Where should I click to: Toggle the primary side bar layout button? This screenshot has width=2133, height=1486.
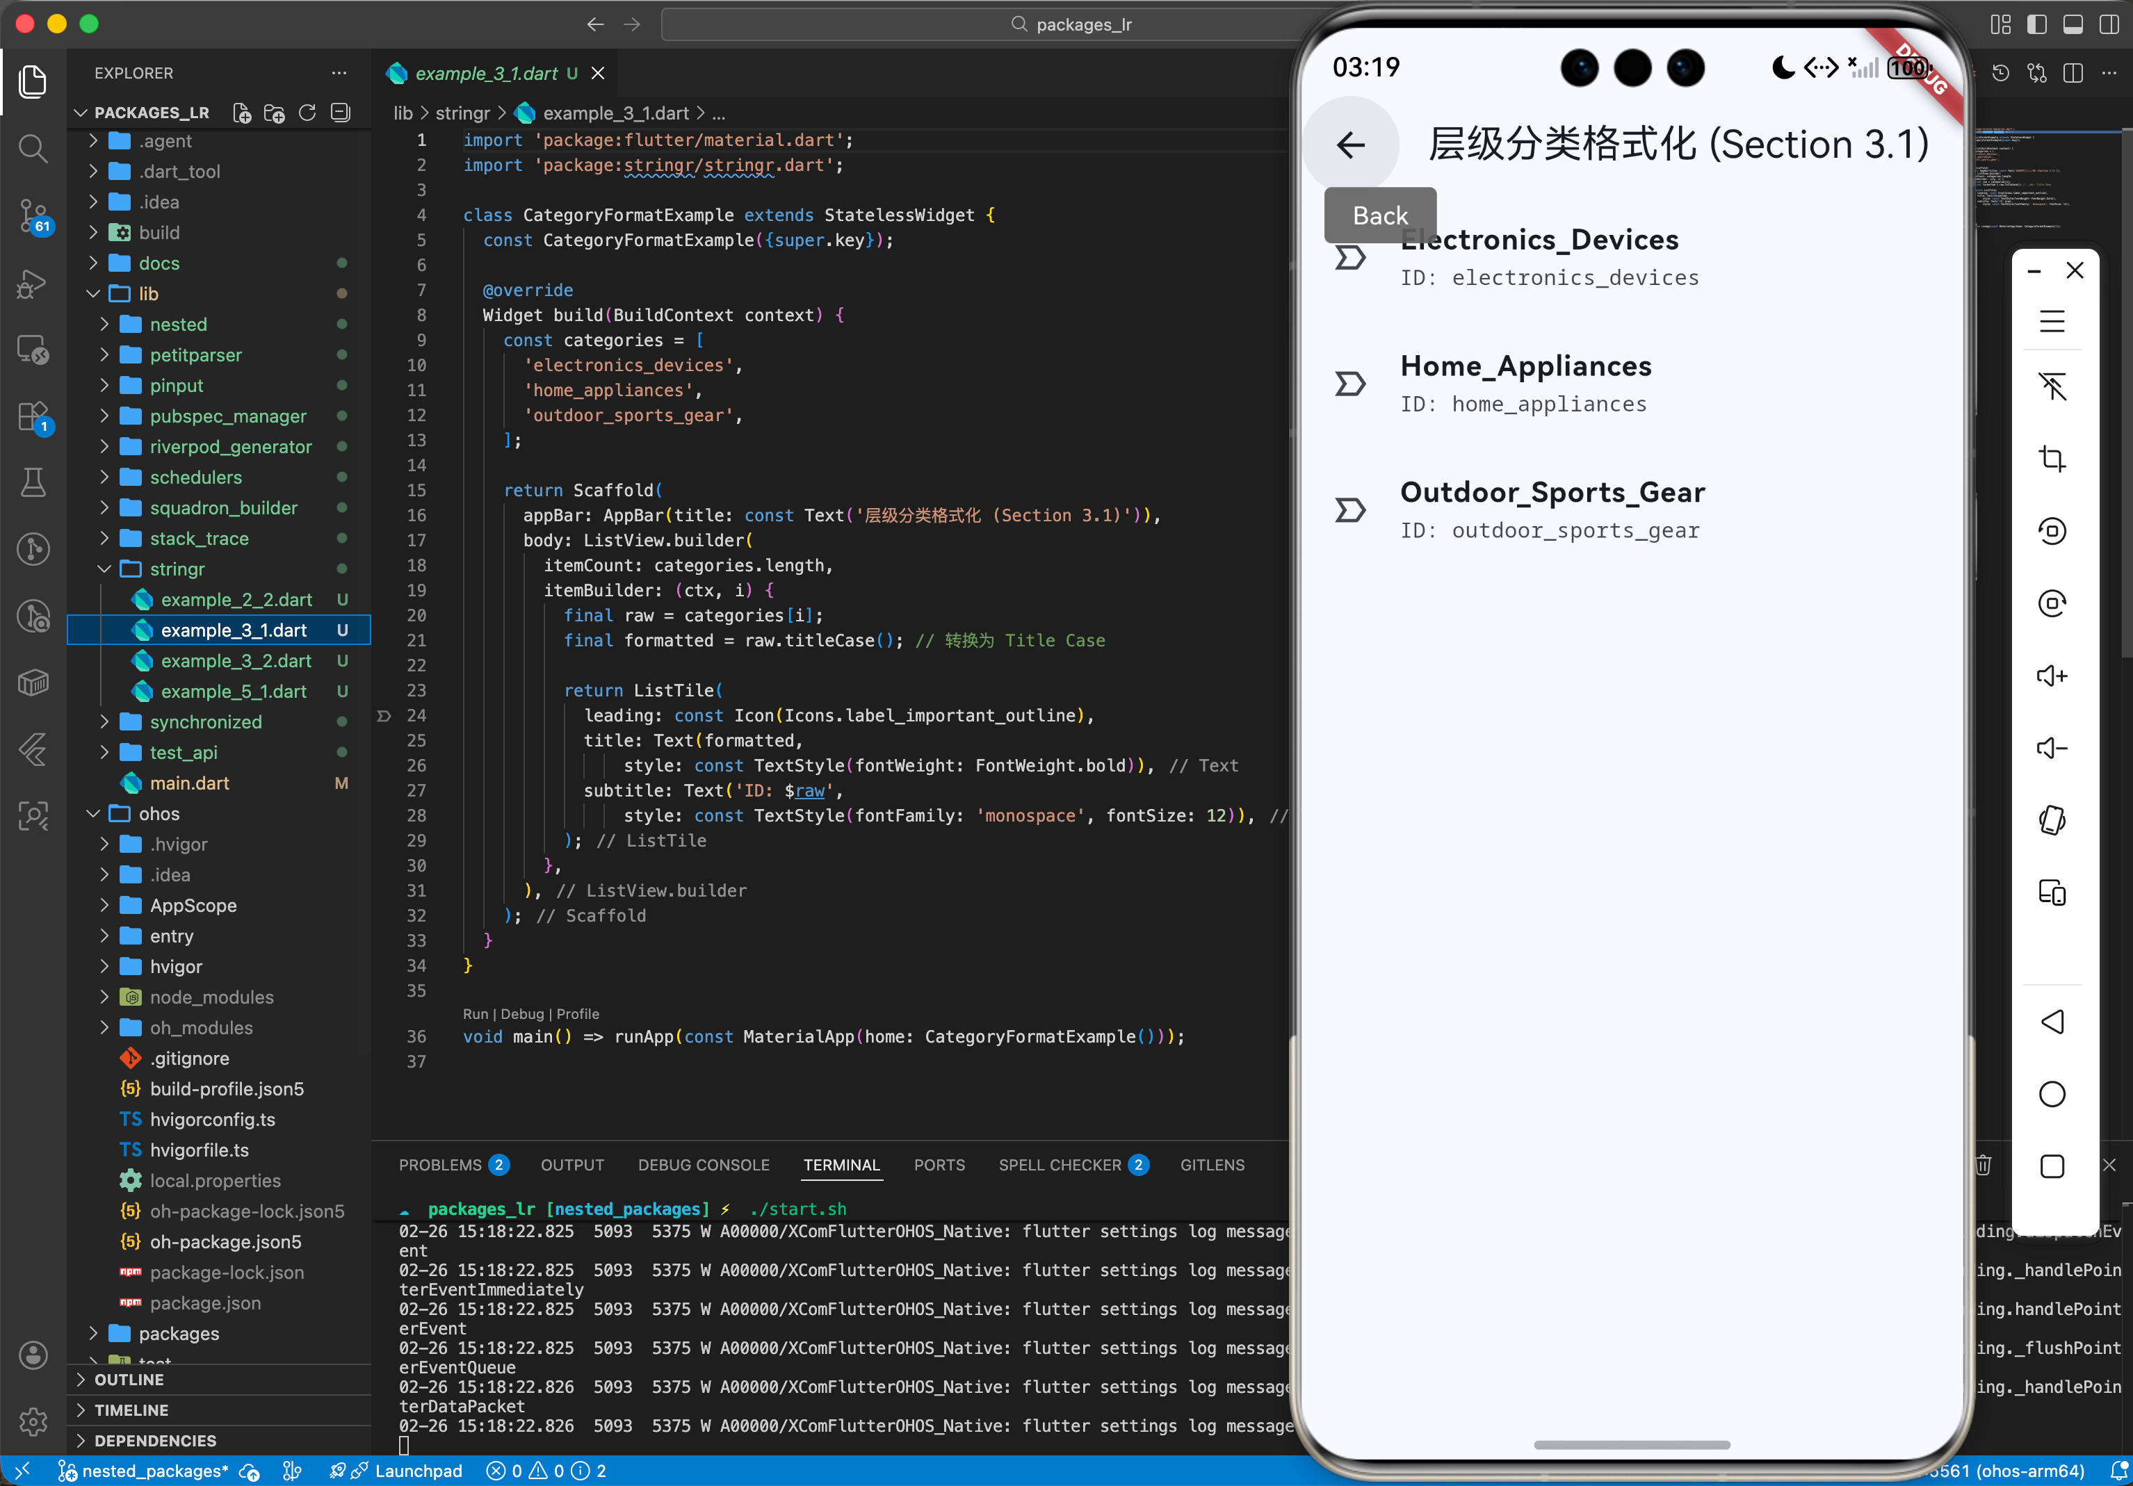pos(2036,24)
